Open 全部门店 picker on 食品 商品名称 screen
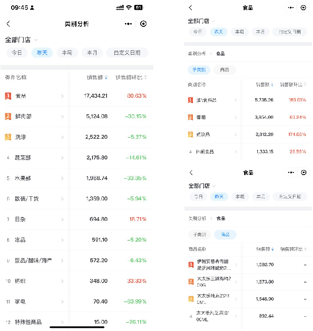Image resolution: width=313 pixels, height=331 pixels. (202, 186)
